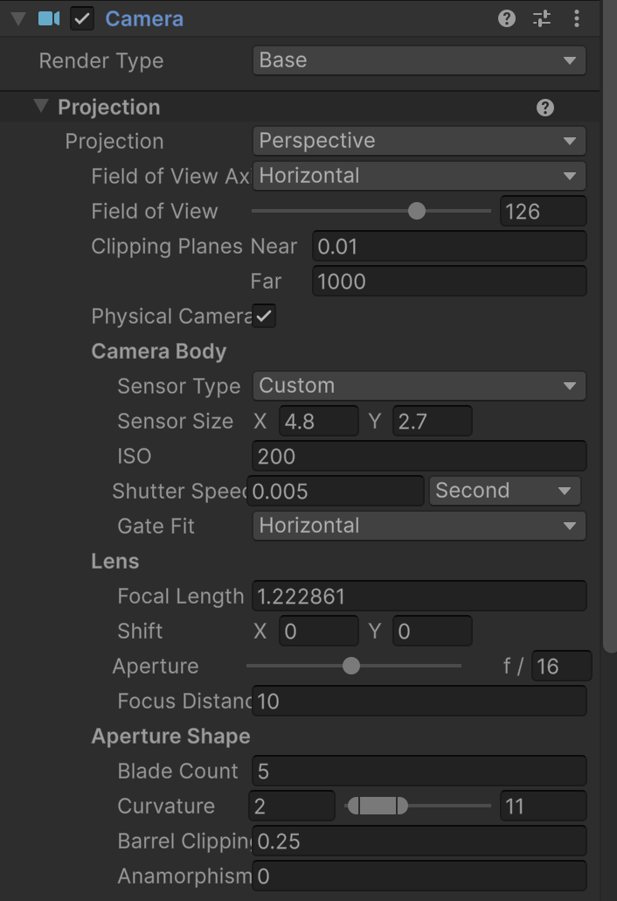This screenshot has height=901, width=617.
Task: Click the Aperture slider handle
Action: point(351,666)
